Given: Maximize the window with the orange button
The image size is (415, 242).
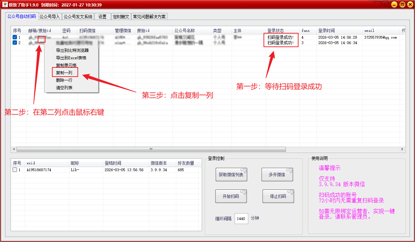Looking at the screenshot, I should pos(402,4).
